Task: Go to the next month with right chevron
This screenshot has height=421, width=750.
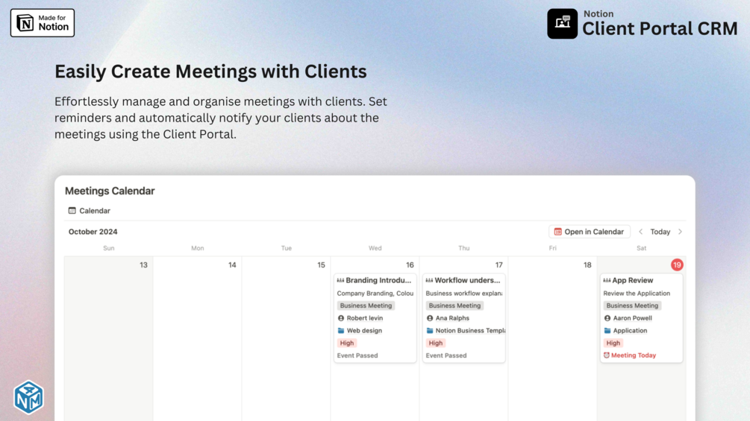Action: coord(680,232)
